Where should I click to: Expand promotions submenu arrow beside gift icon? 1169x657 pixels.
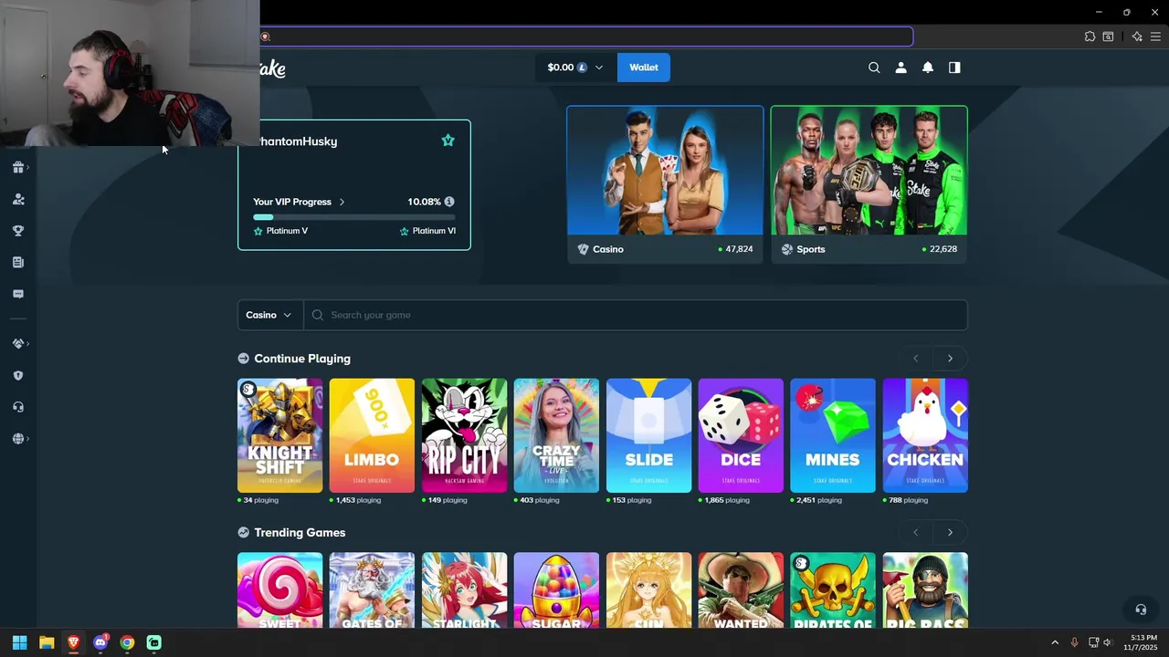28,167
